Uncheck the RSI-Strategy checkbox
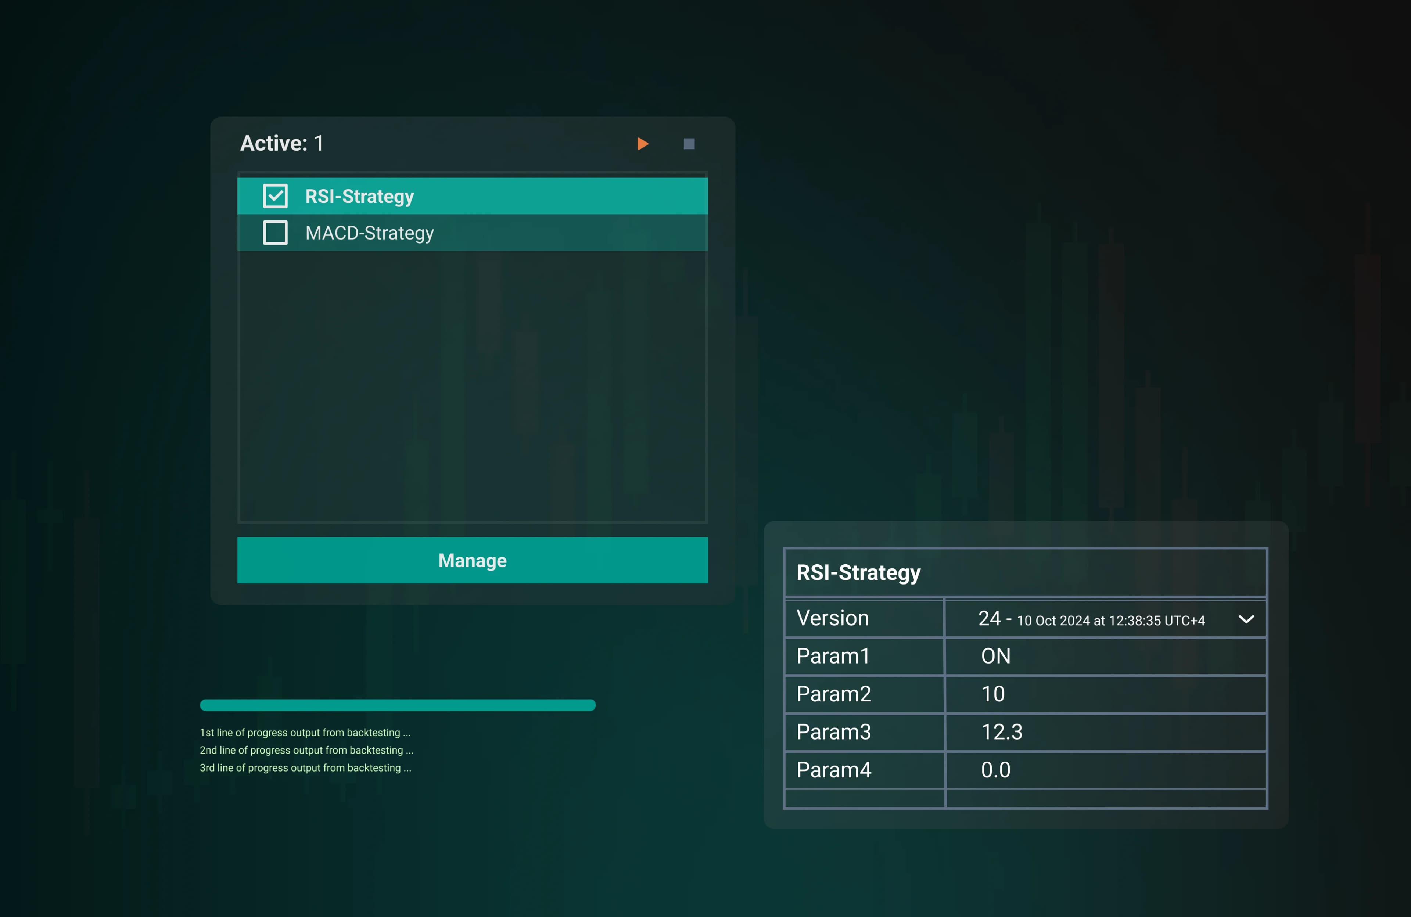 275,196
